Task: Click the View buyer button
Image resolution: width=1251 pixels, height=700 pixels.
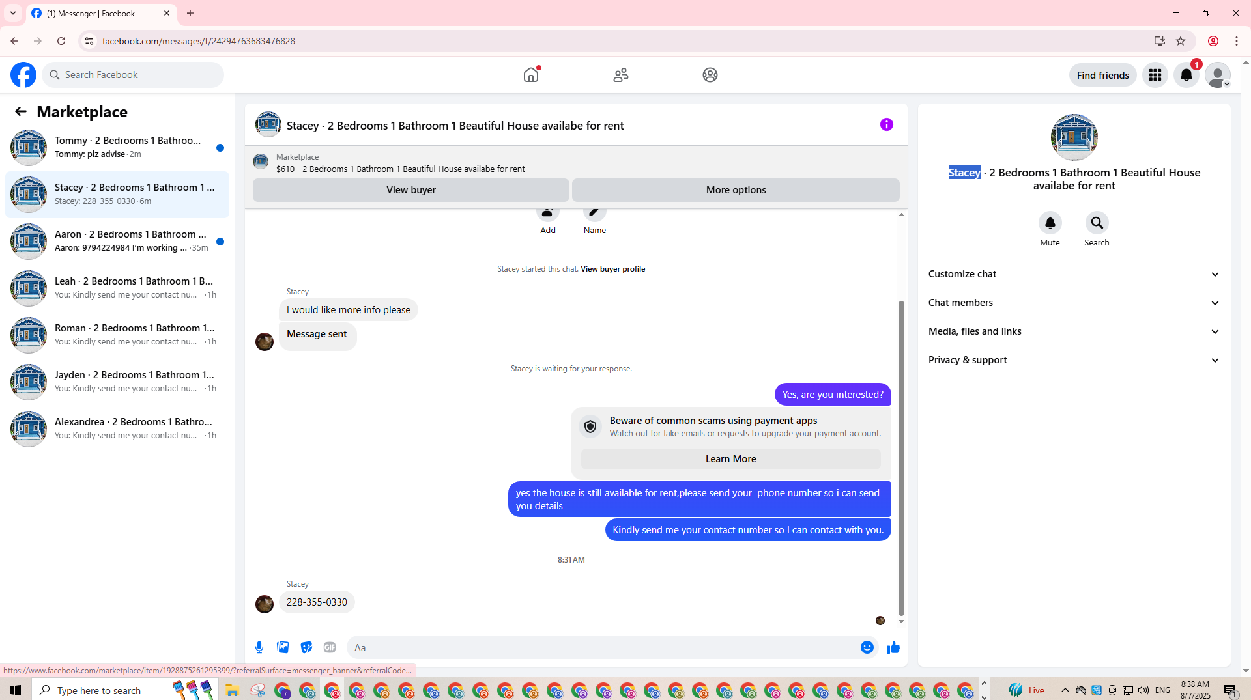Action: [x=411, y=190]
